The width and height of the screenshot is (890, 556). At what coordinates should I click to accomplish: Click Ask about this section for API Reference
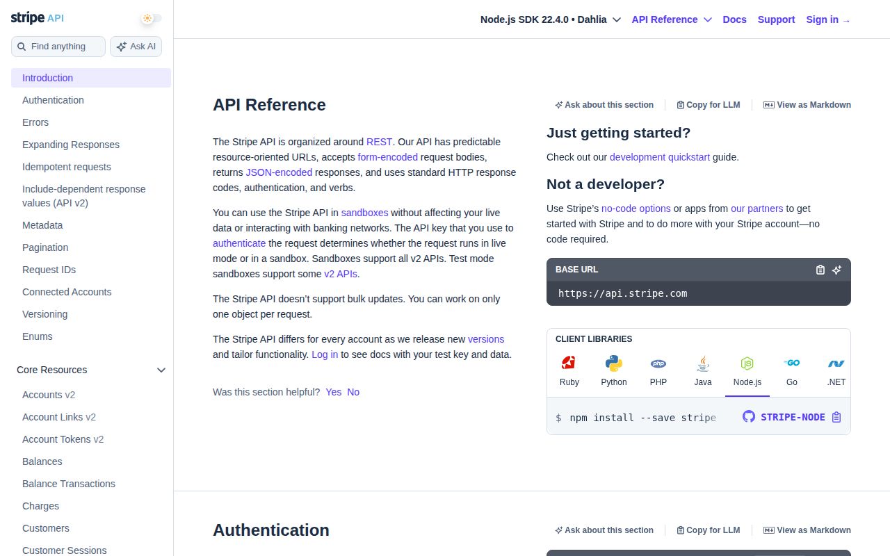[604, 105]
